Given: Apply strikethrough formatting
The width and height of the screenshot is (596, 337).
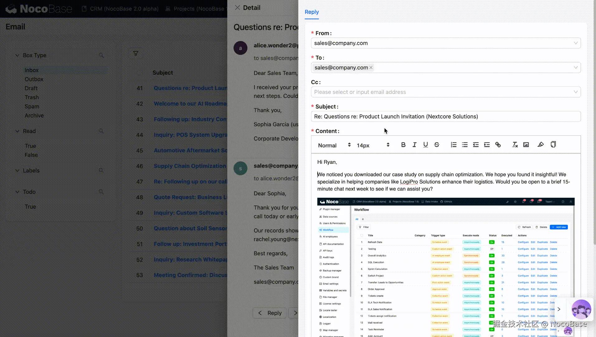Looking at the screenshot, I should [x=437, y=145].
